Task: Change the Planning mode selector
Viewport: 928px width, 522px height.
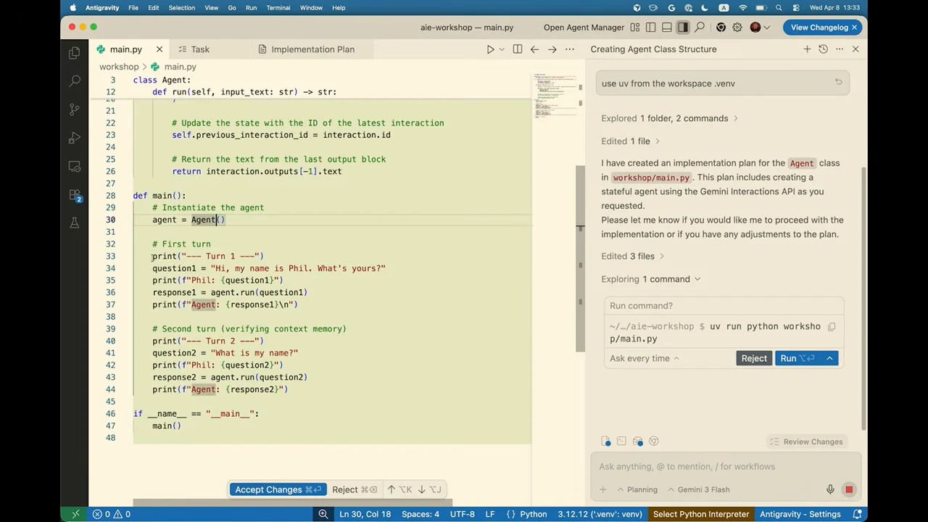Action: [637, 489]
